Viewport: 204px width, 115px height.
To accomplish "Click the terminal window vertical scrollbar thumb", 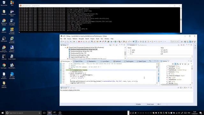I will pyautogui.click(x=181, y=19).
